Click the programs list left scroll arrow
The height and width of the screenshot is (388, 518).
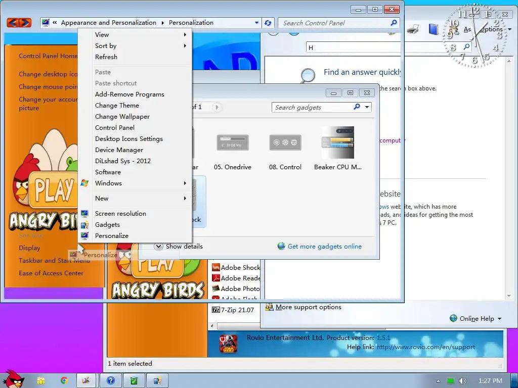tap(212, 326)
